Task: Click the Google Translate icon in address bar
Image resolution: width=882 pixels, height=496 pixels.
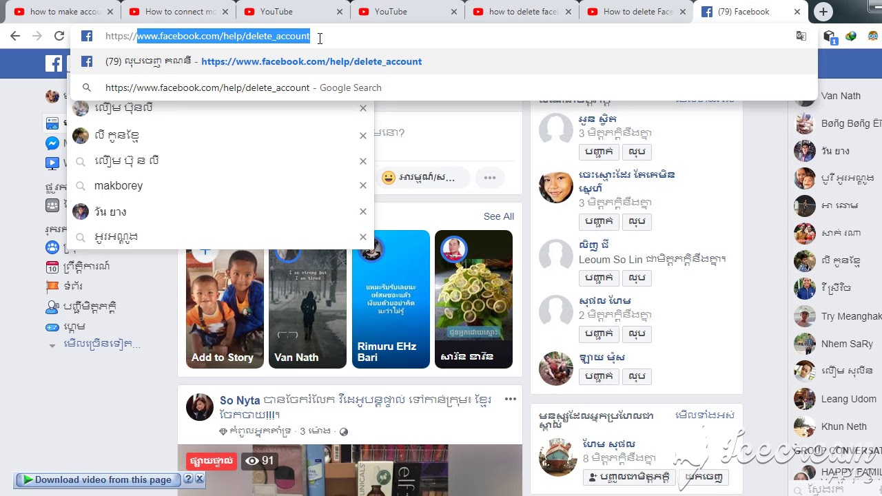Action: click(801, 36)
